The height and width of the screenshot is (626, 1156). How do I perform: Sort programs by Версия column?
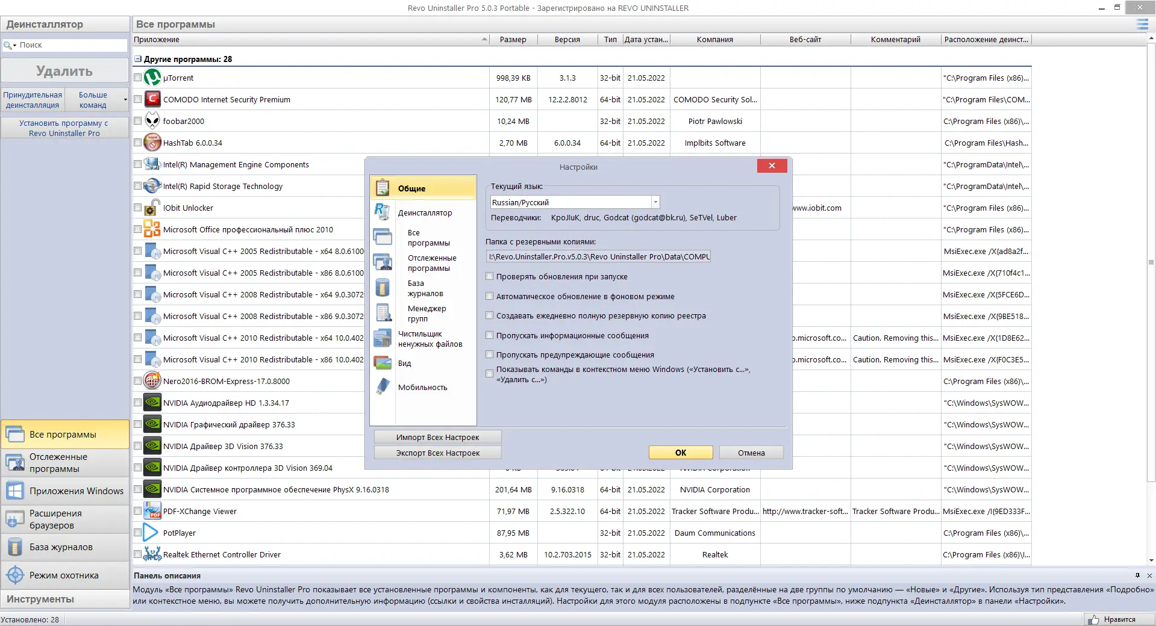(567, 39)
